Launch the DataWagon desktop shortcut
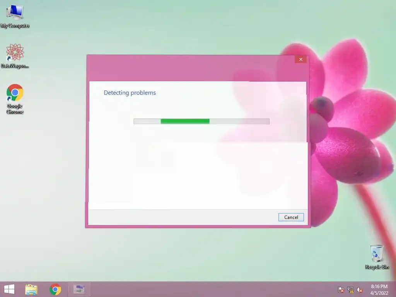Screen dimensions: 396x297 coord(15,56)
